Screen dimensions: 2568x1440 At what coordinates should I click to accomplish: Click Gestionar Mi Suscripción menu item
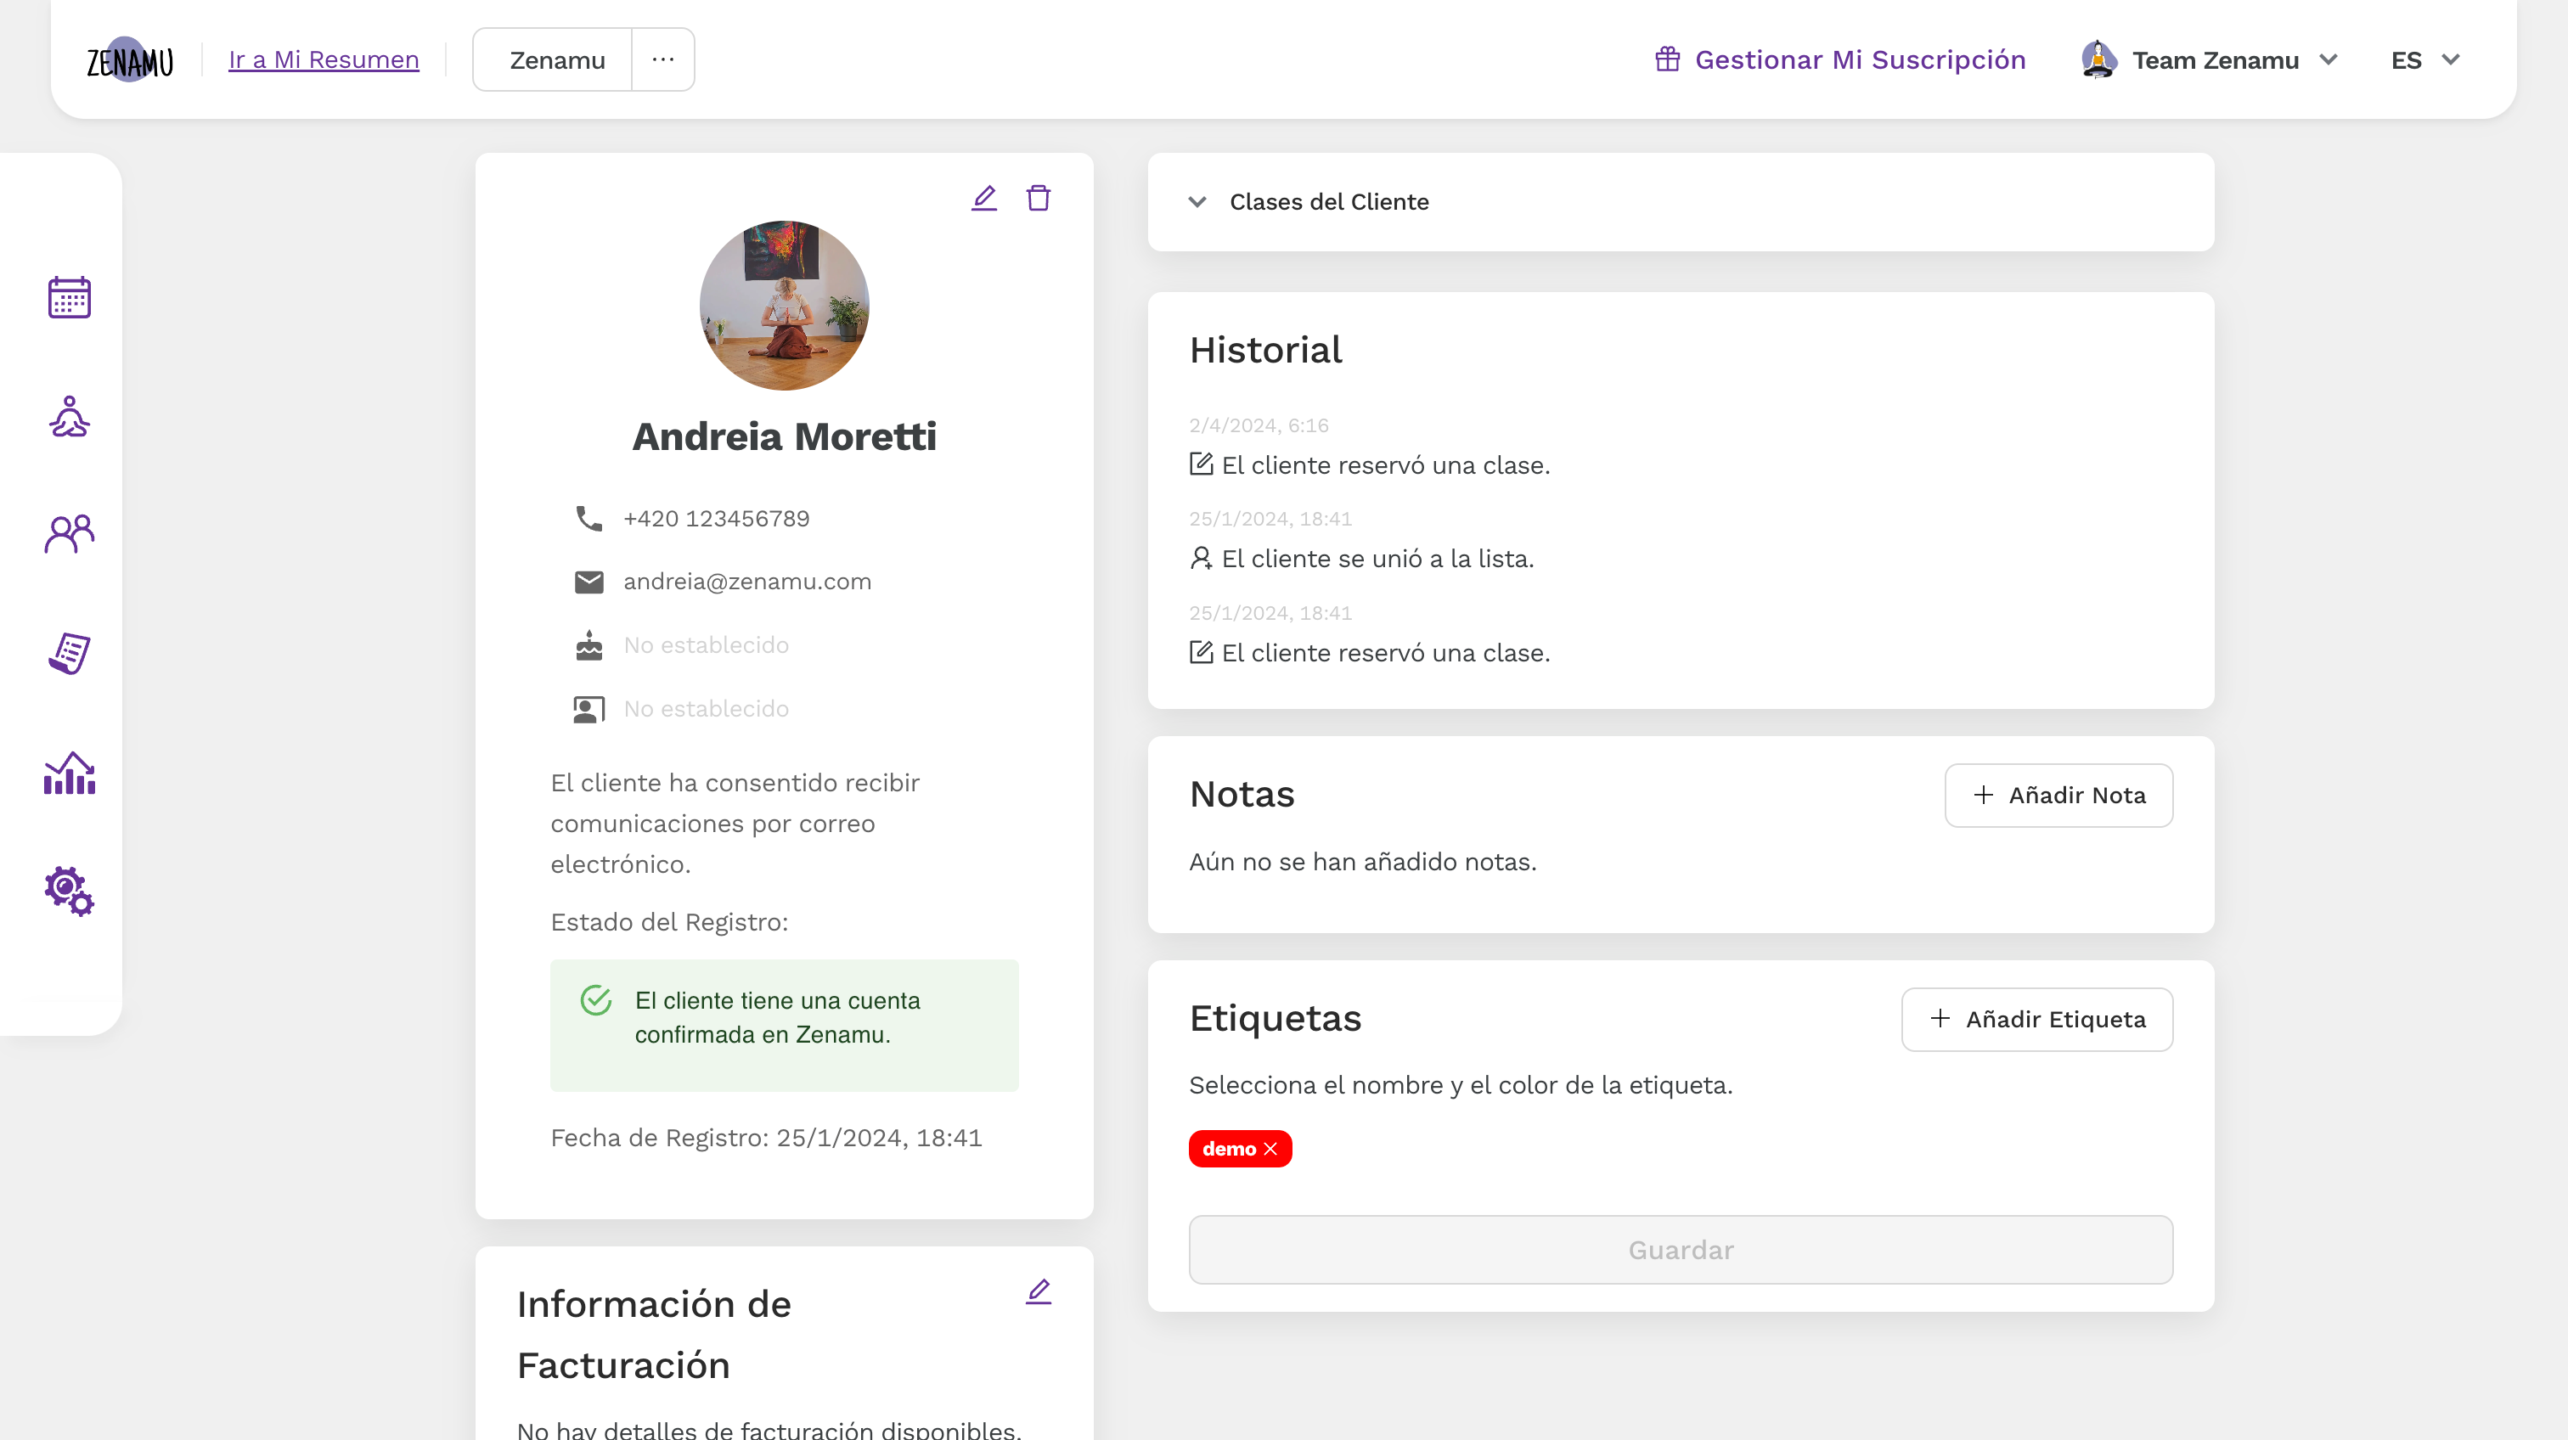pyautogui.click(x=1839, y=60)
